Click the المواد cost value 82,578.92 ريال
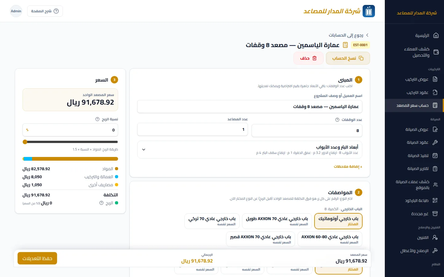The image size is (444, 277). click(x=36, y=169)
